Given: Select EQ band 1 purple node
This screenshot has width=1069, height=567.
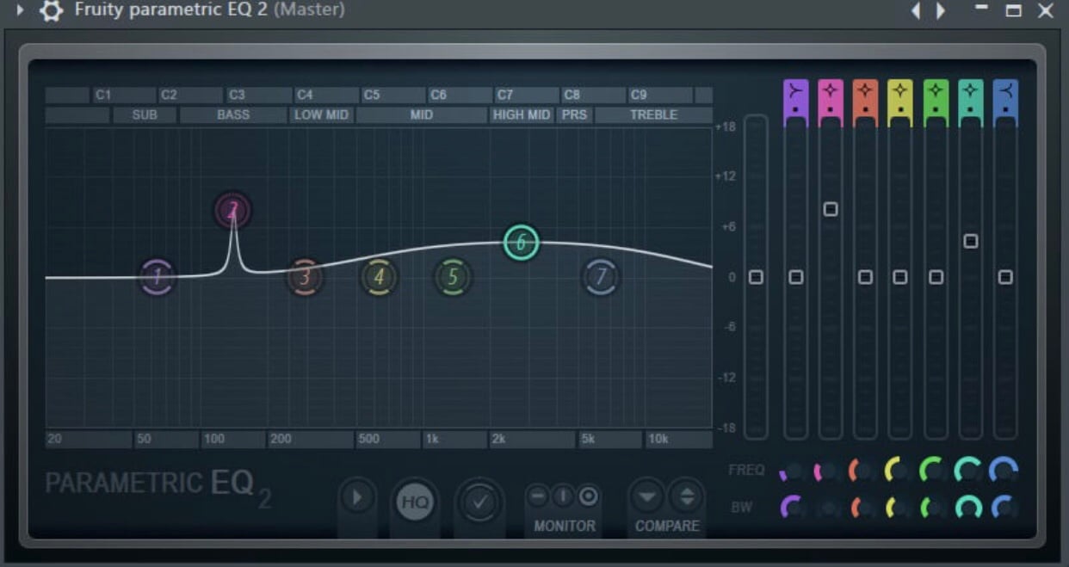Looking at the screenshot, I should [x=157, y=277].
